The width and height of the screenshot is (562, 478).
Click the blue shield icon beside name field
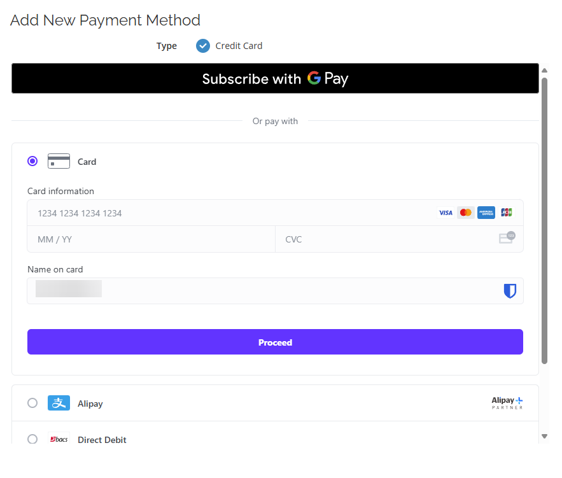509,290
